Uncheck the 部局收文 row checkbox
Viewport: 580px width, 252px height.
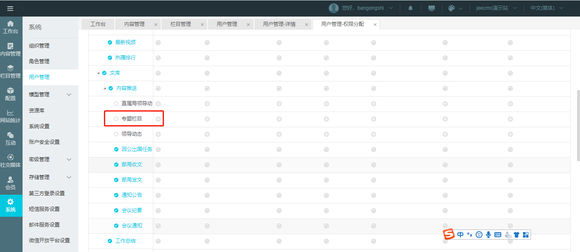116,165
